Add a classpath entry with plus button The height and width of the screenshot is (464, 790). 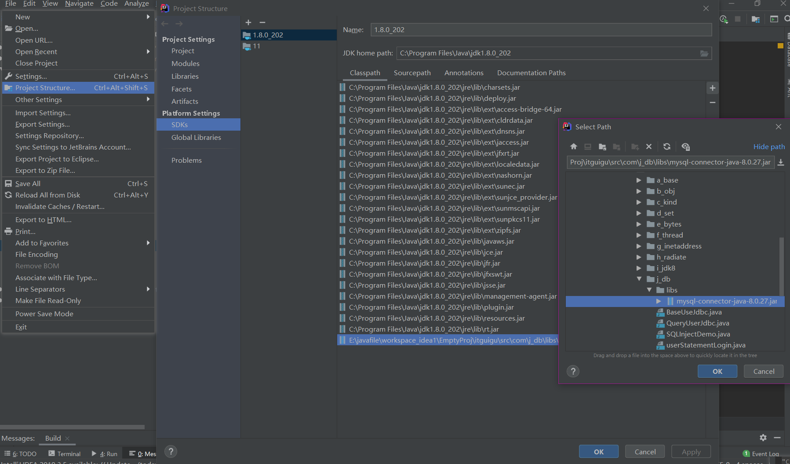[x=713, y=88]
